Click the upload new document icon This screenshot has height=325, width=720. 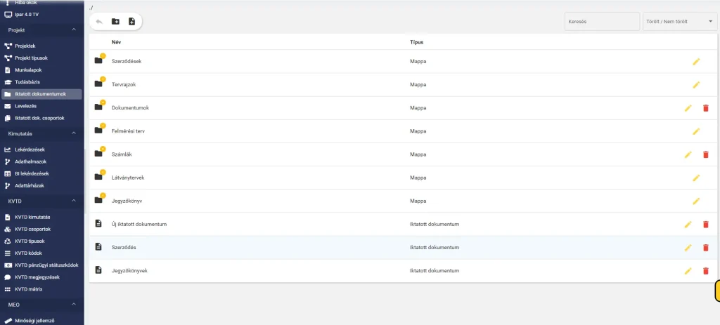[x=131, y=22]
